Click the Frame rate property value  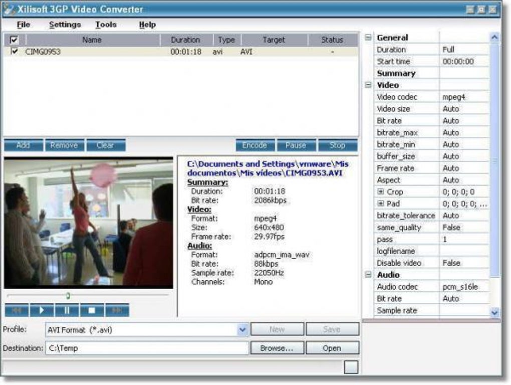point(464,168)
